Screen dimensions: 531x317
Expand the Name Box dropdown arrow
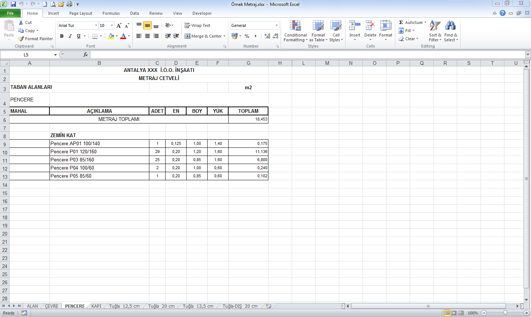(55, 55)
